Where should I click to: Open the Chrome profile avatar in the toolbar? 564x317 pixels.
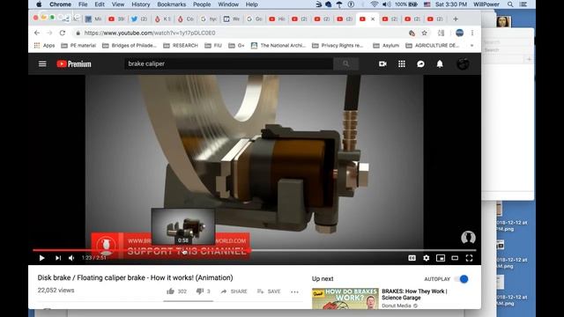(x=459, y=33)
